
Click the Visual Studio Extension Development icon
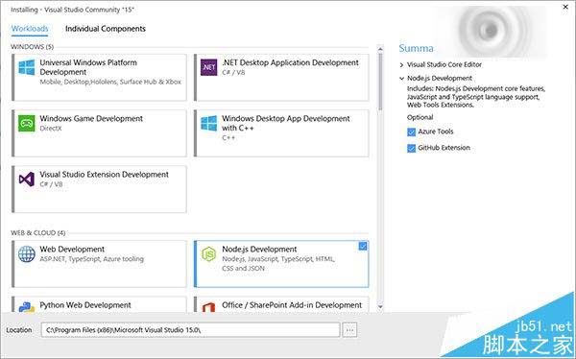[x=27, y=179]
